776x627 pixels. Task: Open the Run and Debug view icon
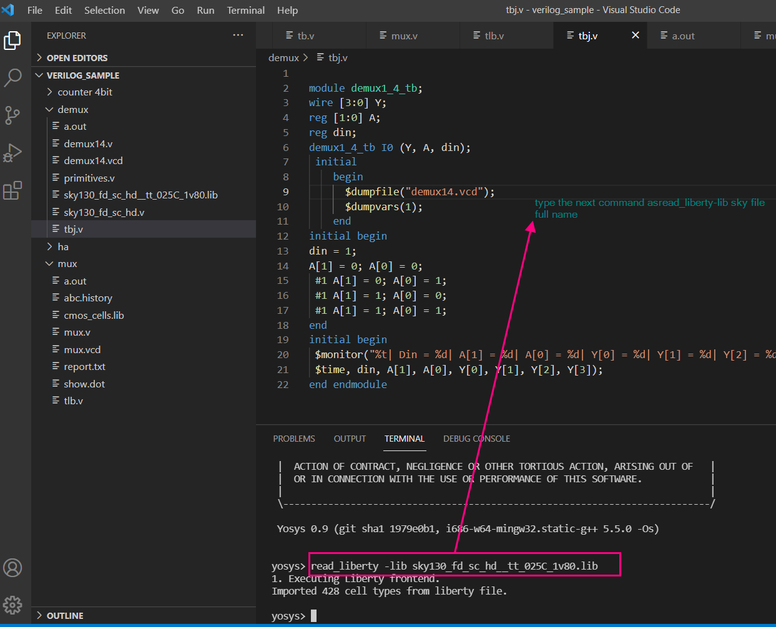[x=12, y=153]
